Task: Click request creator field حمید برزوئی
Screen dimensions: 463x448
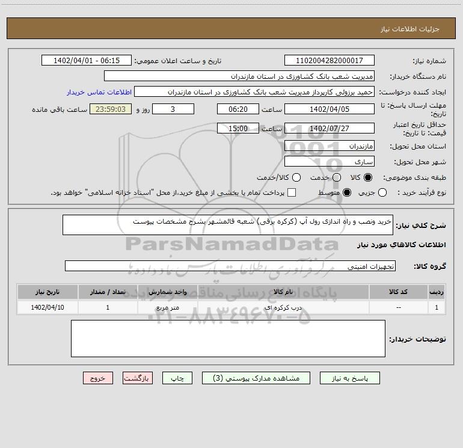Action: pos(254,91)
